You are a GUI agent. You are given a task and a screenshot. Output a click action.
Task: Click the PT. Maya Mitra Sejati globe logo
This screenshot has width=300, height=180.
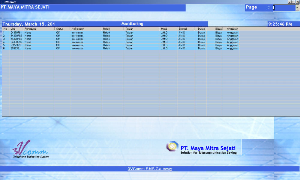coord(172,146)
